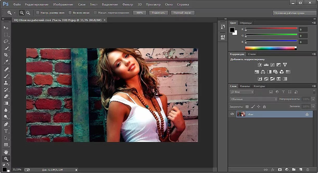The width and height of the screenshot is (318, 173).
Task: Click the Подогнать button
Action: click(158, 13)
